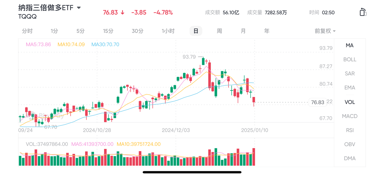This screenshot has width=384, height=177.
Task: Choose the 30分 chart interval
Action: (137, 31)
